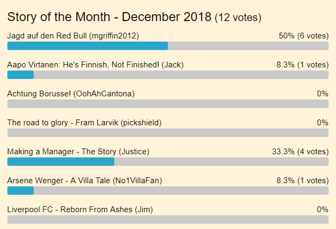Select Achtung Borusse! story entry
Viewport: 336px width, 229px height.
71,94
